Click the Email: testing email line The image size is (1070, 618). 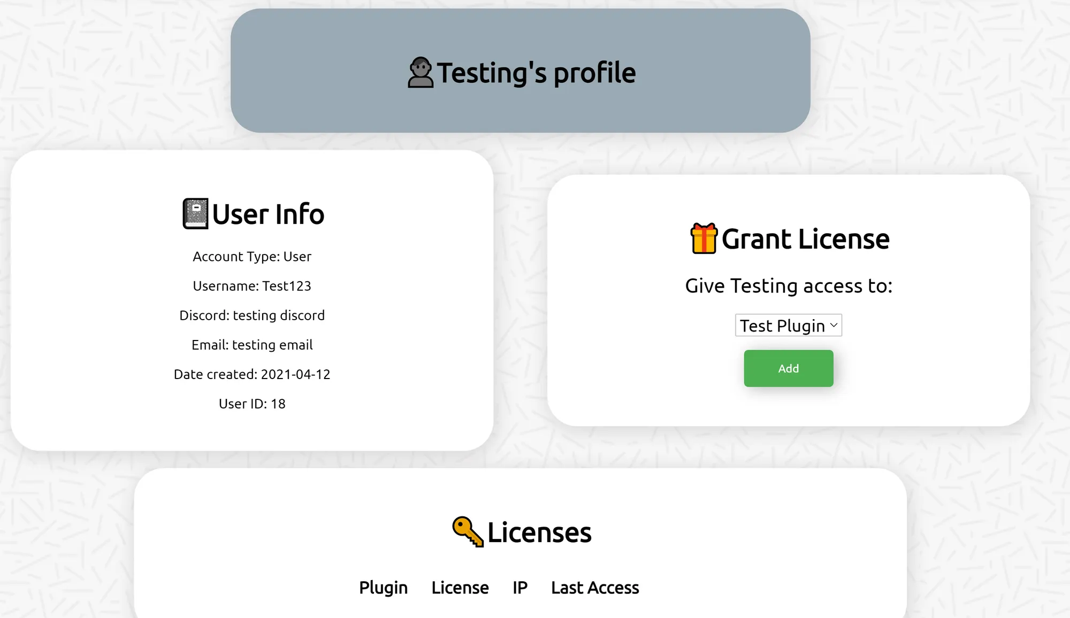(252, 345)
